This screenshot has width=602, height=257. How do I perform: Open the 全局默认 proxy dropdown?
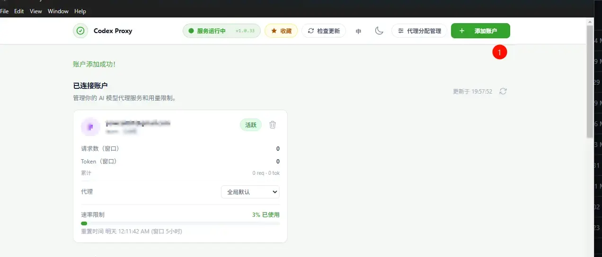[x=250, y=192]
